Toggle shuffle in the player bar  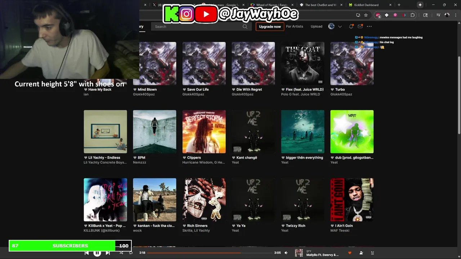pos(121,253)
